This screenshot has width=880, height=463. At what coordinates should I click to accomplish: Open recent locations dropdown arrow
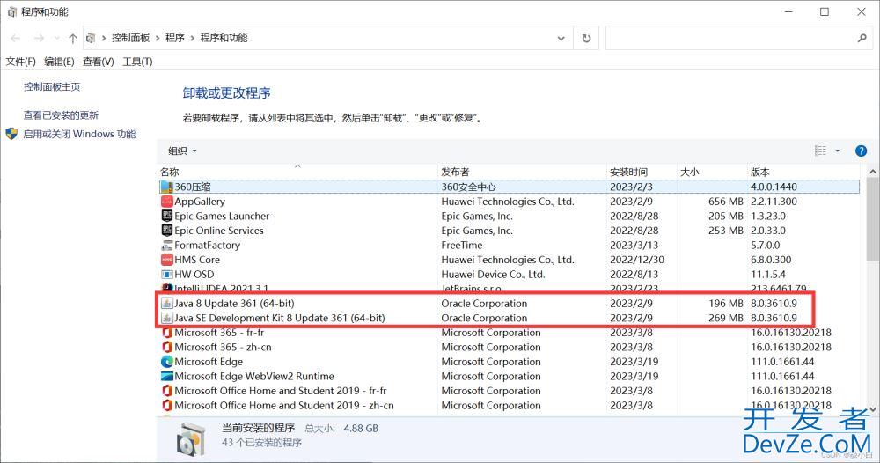click(x=56, y=38)
